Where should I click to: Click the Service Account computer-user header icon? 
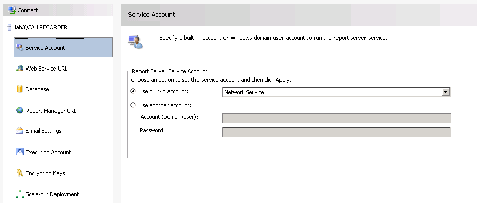pyautogui.click(x=135, y=42)
